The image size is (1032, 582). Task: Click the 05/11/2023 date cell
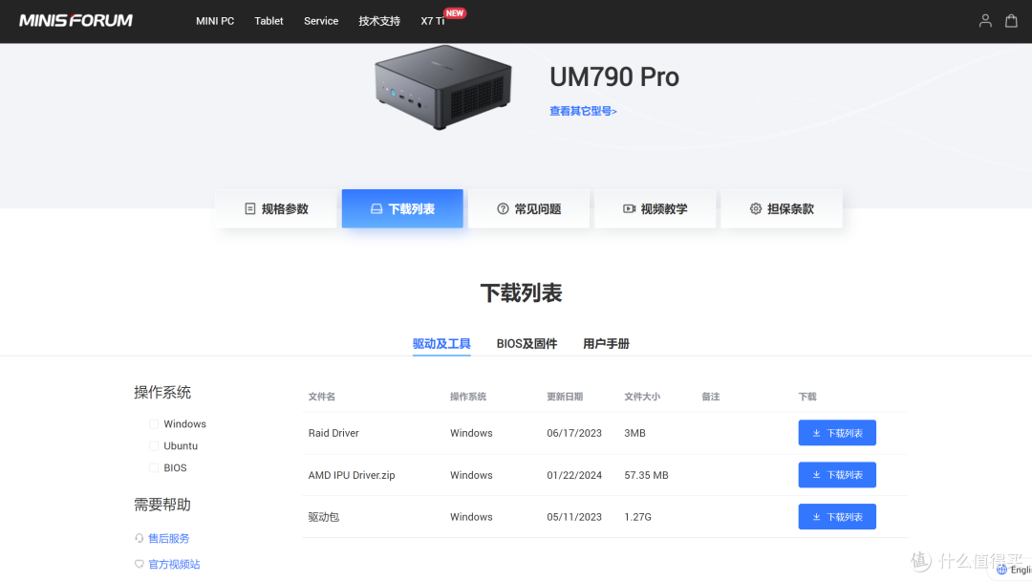(x=574, y=517)
